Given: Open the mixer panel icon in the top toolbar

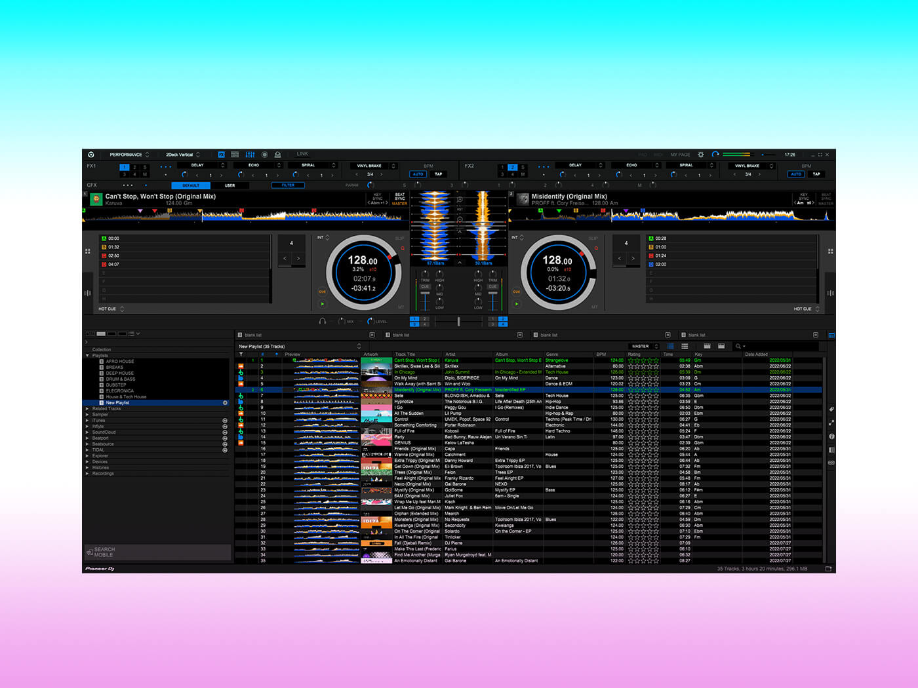Looking at the screenshot, I should click(250, 154).
